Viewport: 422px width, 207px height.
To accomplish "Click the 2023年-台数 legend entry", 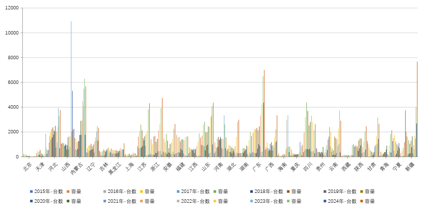I will (273, 201).
